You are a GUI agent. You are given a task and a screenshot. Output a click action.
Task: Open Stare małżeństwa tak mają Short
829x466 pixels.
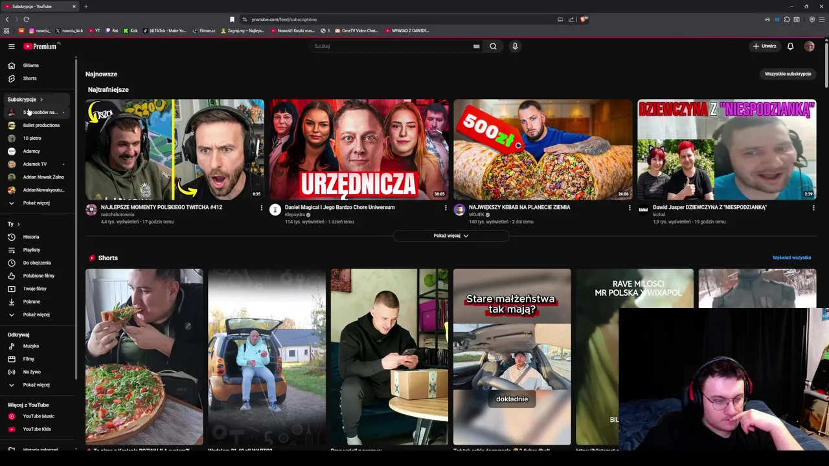click(x=512, y=357)
